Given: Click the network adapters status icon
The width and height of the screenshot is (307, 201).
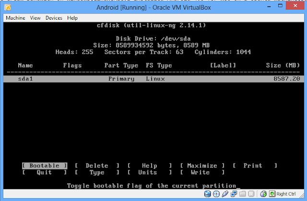Looking at the screenshot, I should (x=234, y=194).
